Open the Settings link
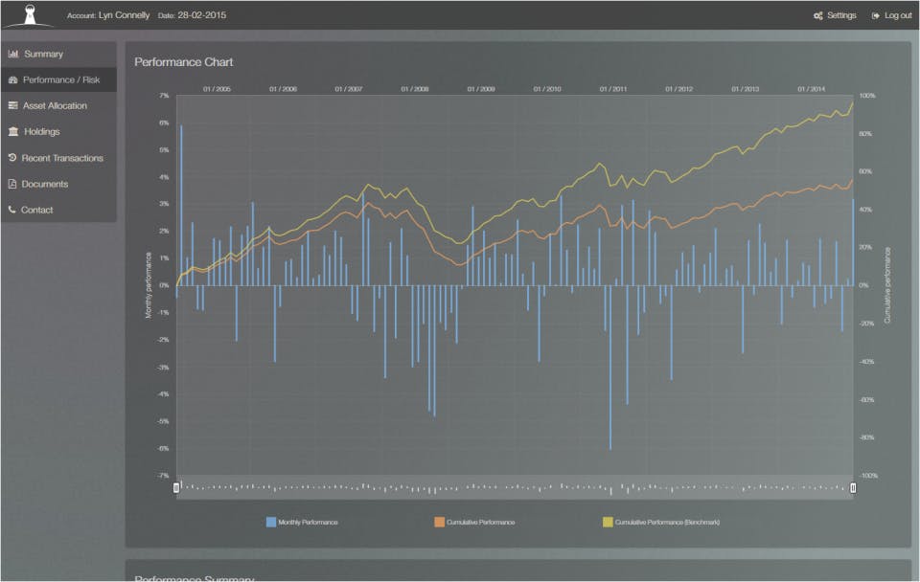The image size is (920, 582). click(x=835, y=16)
